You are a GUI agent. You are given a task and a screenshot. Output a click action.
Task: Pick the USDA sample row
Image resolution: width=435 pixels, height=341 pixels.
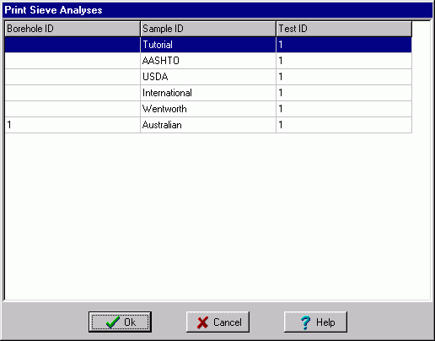(208, 77)
